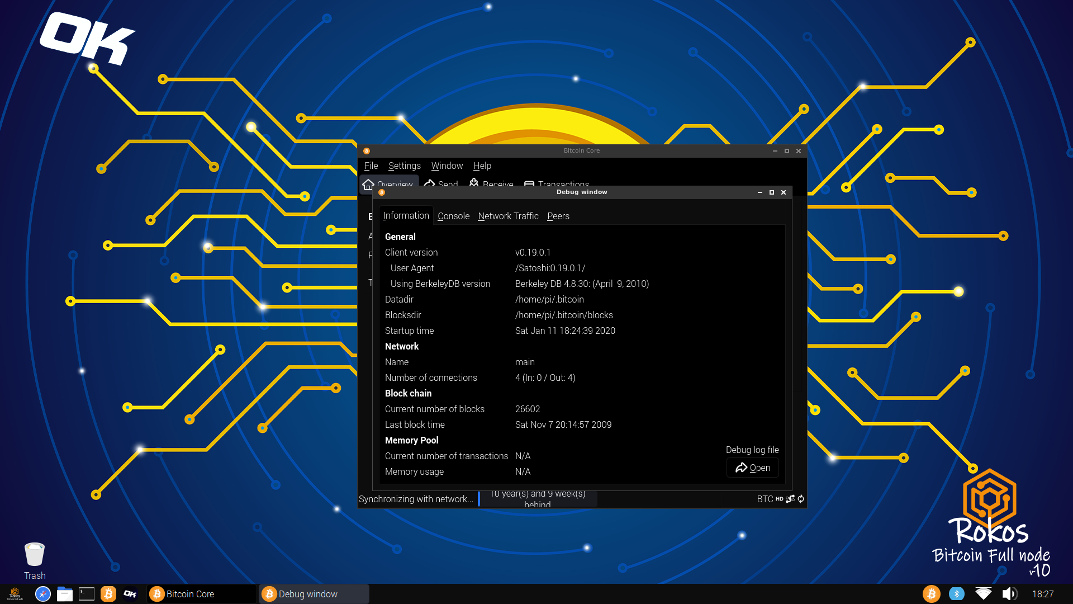The image size is (1073, 604).
Task: Click the network connections status icon
Action: (790, 499)
